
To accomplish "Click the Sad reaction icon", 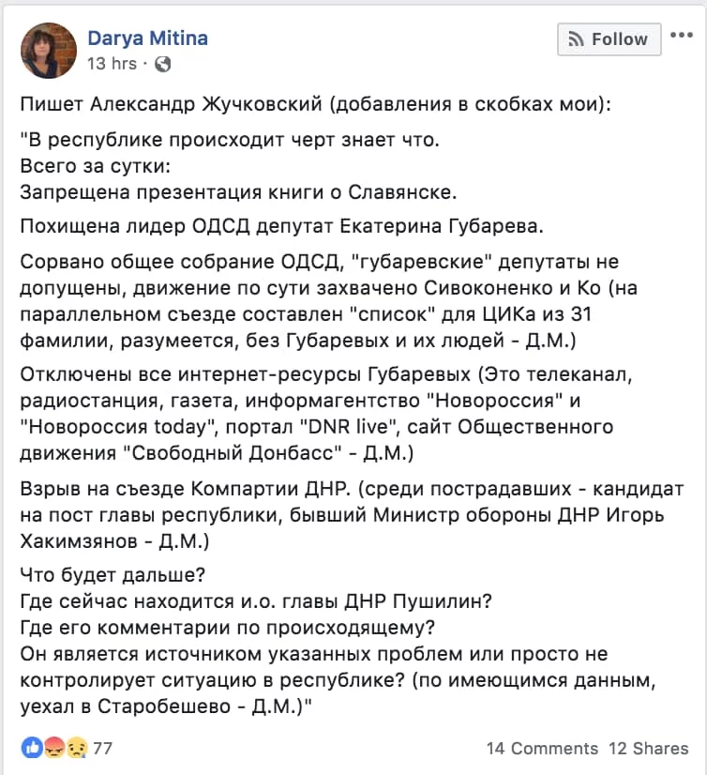I will pos(77,748).
